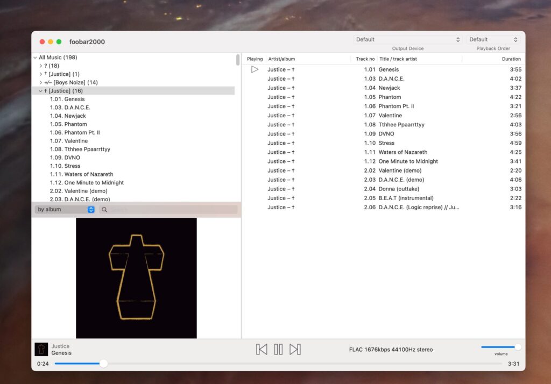This screenshot has height=384, width=551.
Task: Sort by the Playing column header
Action: 255,59
